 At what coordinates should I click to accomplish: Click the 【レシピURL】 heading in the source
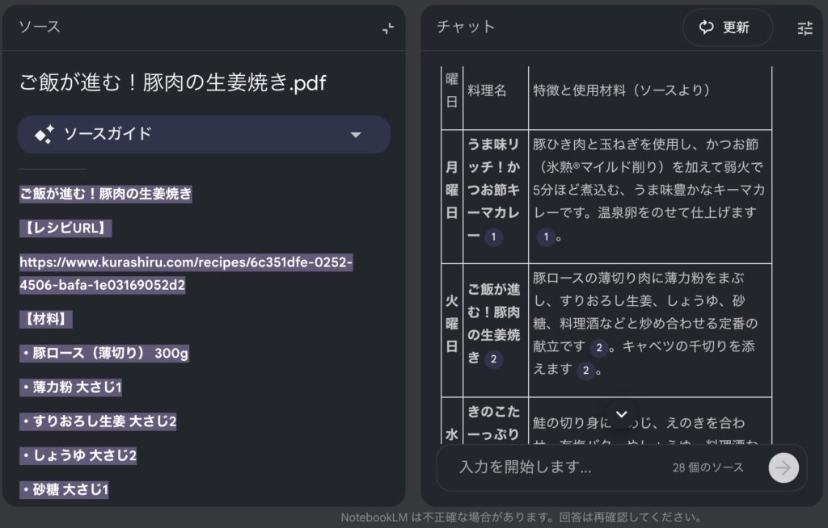coord(65,228)
